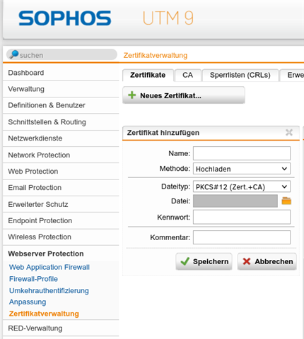Save the certificate with Speichern
Viewport: 304px width, 339px height.
click(204, 261)
